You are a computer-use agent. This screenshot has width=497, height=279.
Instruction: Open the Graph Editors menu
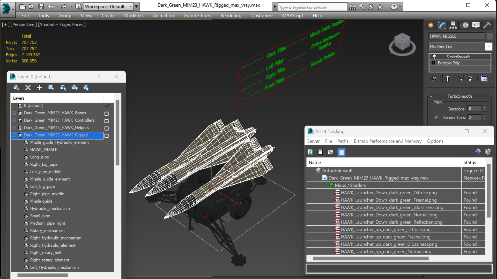[x=197, y=15]
